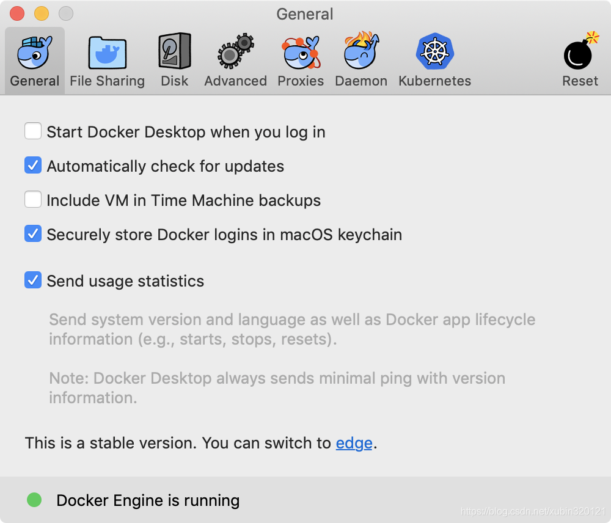This screenshot has height=523, width=611.
Task: Click the Note about minimal ping text
Action: coord(277,388)
